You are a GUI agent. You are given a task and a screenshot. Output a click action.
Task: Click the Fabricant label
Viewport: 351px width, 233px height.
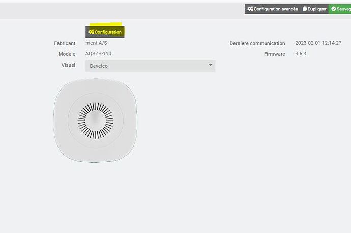tap(65, 43)
